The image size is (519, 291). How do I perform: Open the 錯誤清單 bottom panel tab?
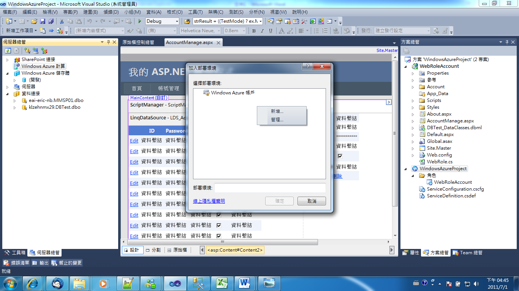pos(17,263)
